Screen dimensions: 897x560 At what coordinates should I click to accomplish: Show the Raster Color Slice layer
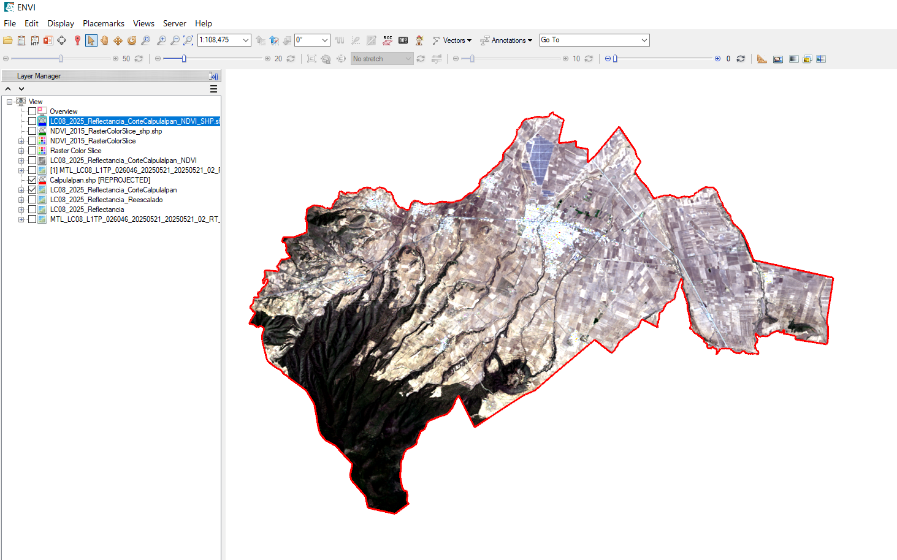pyautogui.click(x=32, y=151)
